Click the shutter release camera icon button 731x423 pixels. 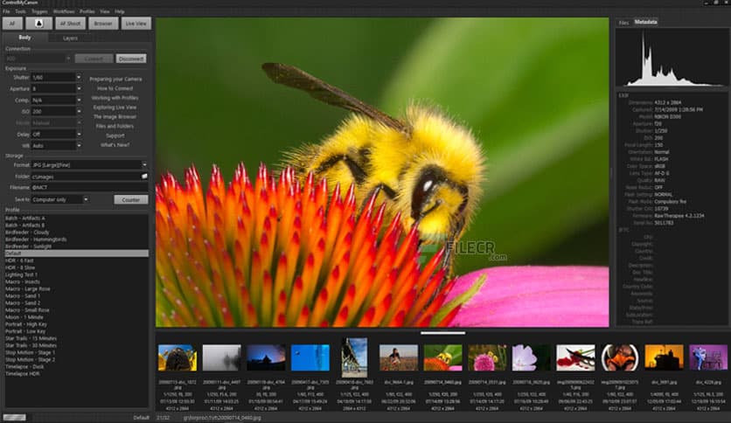point(38,24)
